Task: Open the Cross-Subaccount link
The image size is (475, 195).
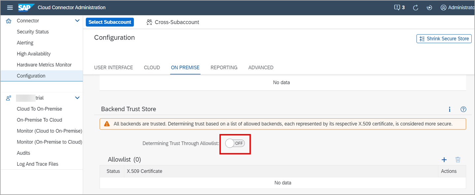Action: click(177, 22)
